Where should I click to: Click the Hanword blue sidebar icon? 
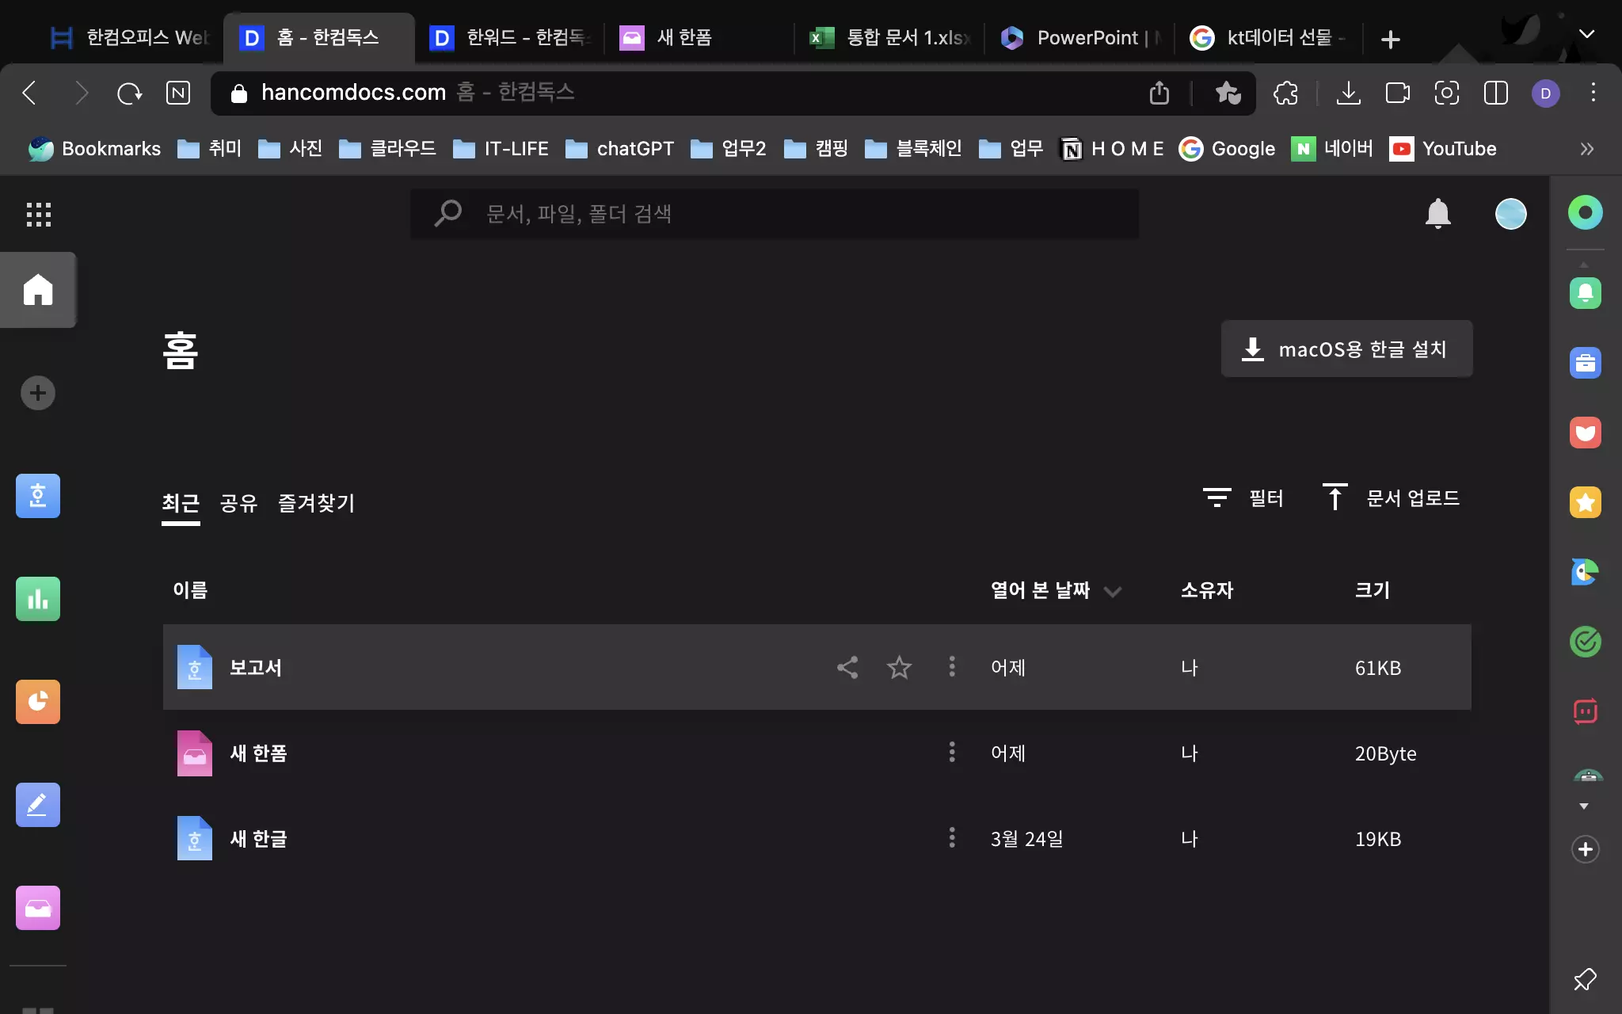pos(38,496)
